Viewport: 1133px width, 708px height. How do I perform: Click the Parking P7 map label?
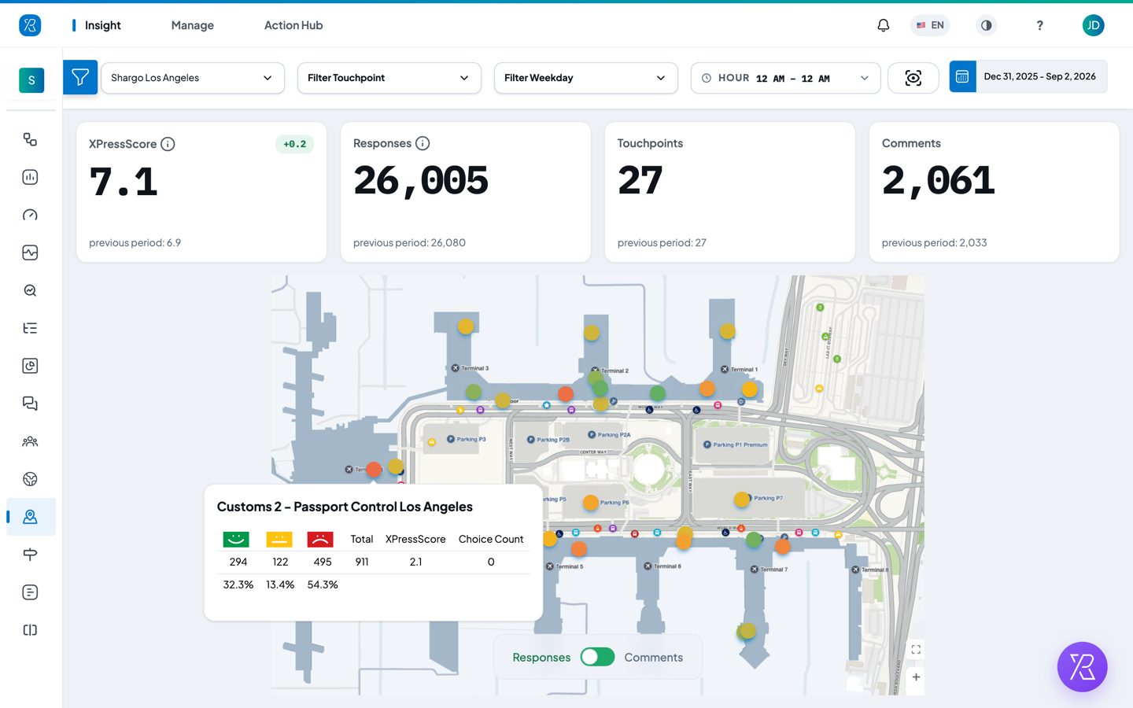click(x=769, y=498)
